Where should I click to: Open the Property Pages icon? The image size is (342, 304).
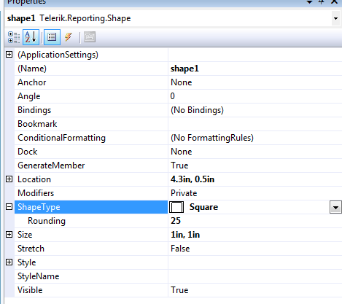pos(90,37)
